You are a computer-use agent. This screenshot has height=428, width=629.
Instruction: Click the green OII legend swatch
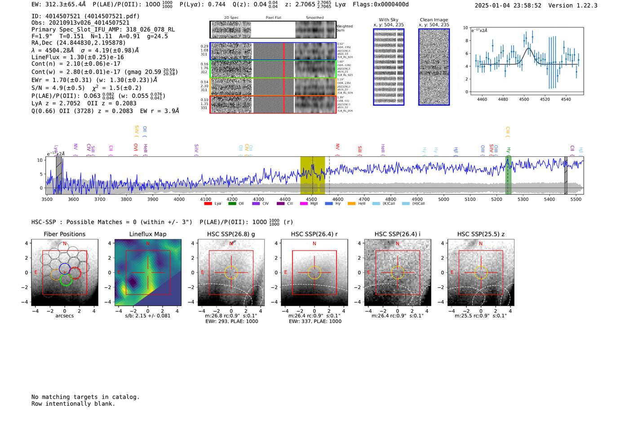tap(232, 203)
